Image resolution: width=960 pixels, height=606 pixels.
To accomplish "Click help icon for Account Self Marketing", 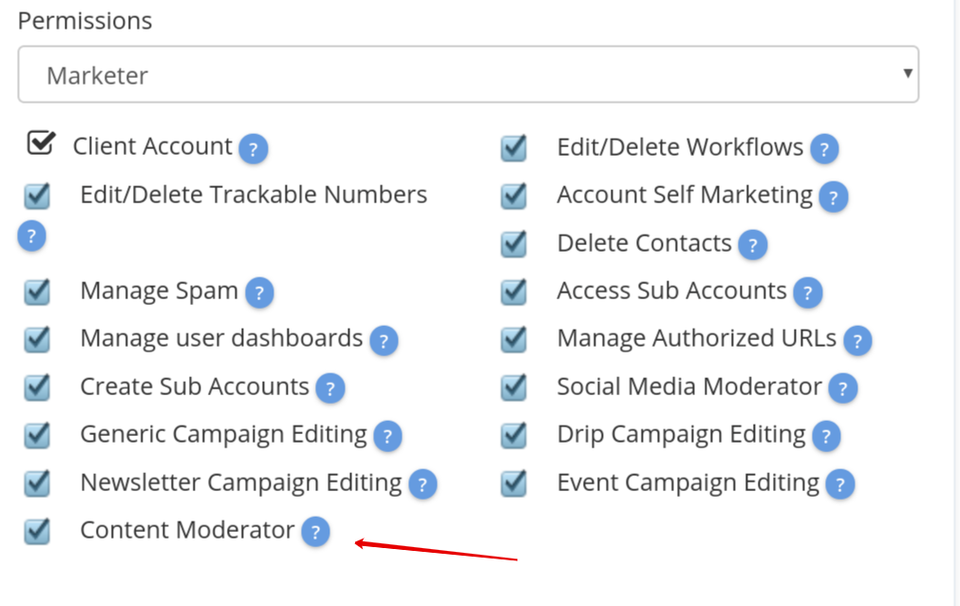I will 834,197.
